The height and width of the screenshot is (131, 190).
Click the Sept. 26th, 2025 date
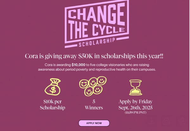[x=135, y=108]
